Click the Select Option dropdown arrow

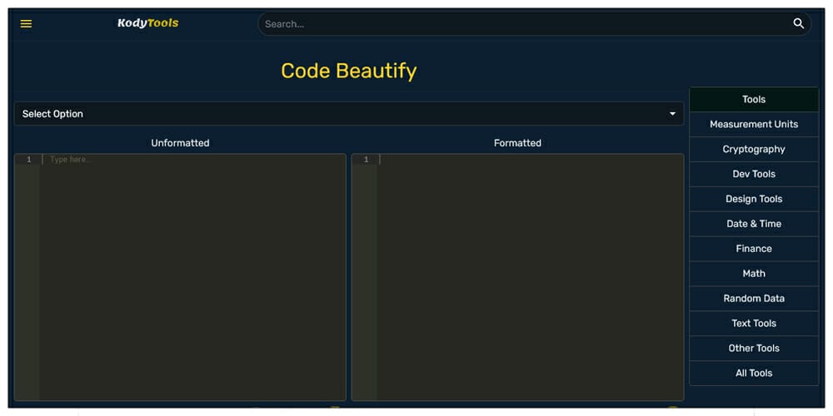coord(672,113)
